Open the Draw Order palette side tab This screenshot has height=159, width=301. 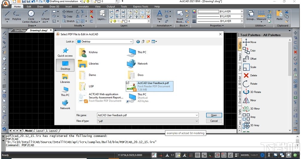click(x=240, y=97)
